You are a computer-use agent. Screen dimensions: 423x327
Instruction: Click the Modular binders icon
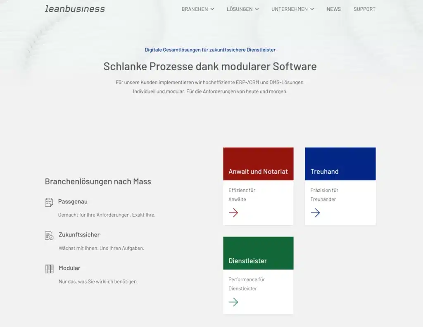[x=49, y=269]
